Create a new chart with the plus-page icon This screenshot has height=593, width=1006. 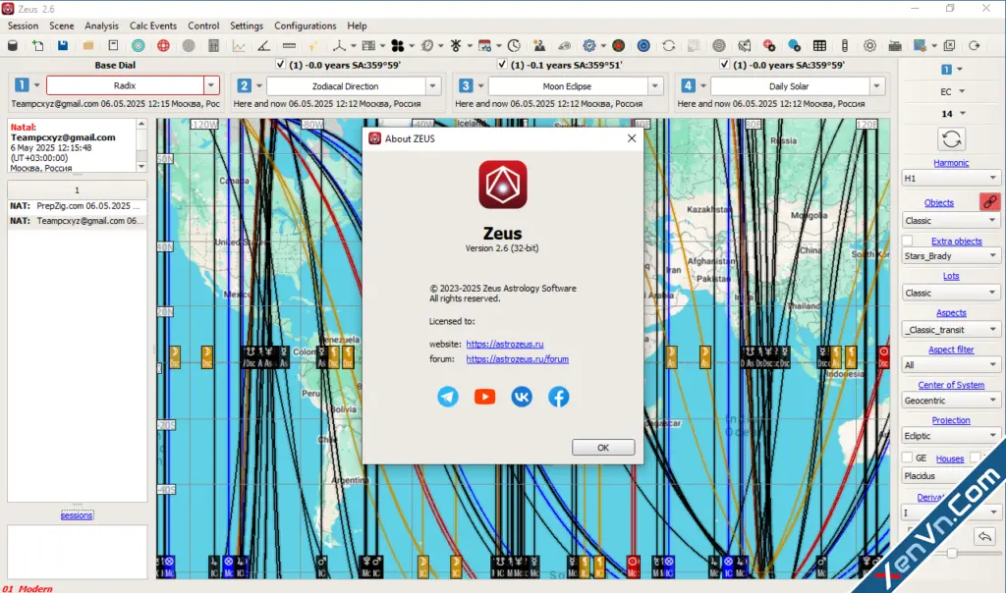[x=38, y=45]
